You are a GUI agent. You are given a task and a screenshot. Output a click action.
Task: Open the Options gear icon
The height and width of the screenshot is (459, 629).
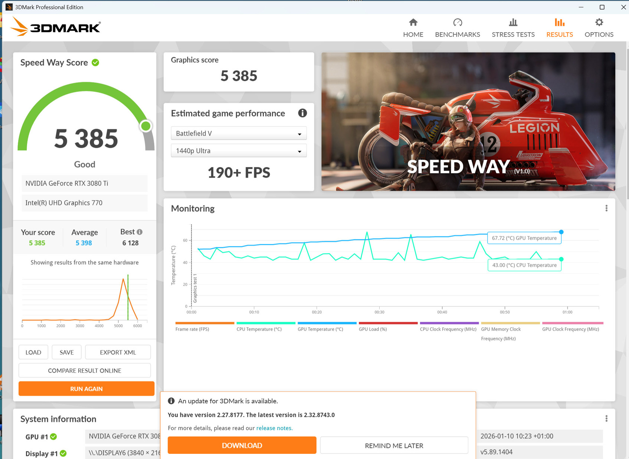(x=599, y=23)
